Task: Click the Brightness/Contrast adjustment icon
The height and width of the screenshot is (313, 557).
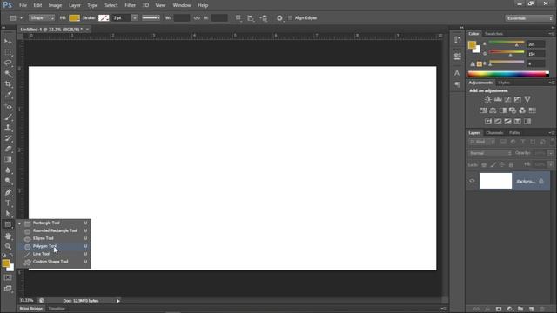Action: point(488,99)
